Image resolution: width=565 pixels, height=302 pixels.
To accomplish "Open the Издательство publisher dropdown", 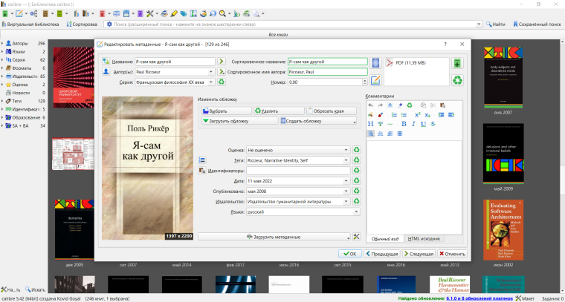I will click(x=346, y=201).
